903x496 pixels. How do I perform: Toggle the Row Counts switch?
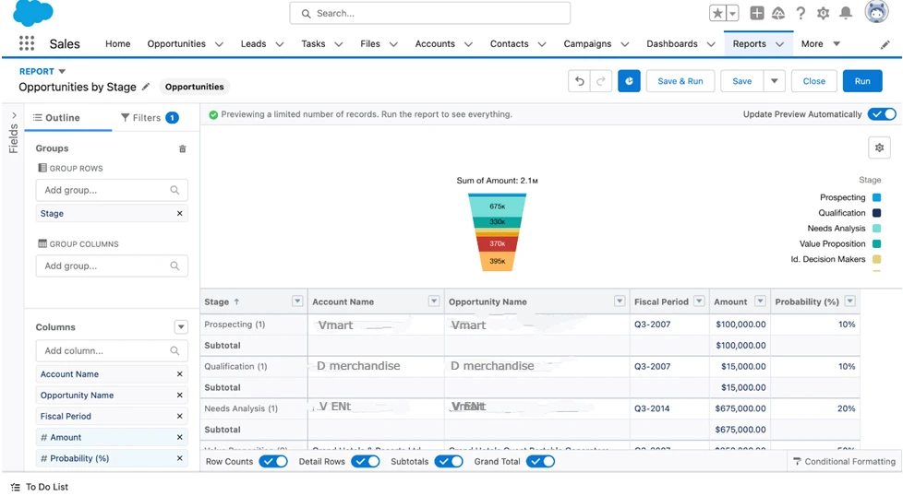[x=273, y=461]
